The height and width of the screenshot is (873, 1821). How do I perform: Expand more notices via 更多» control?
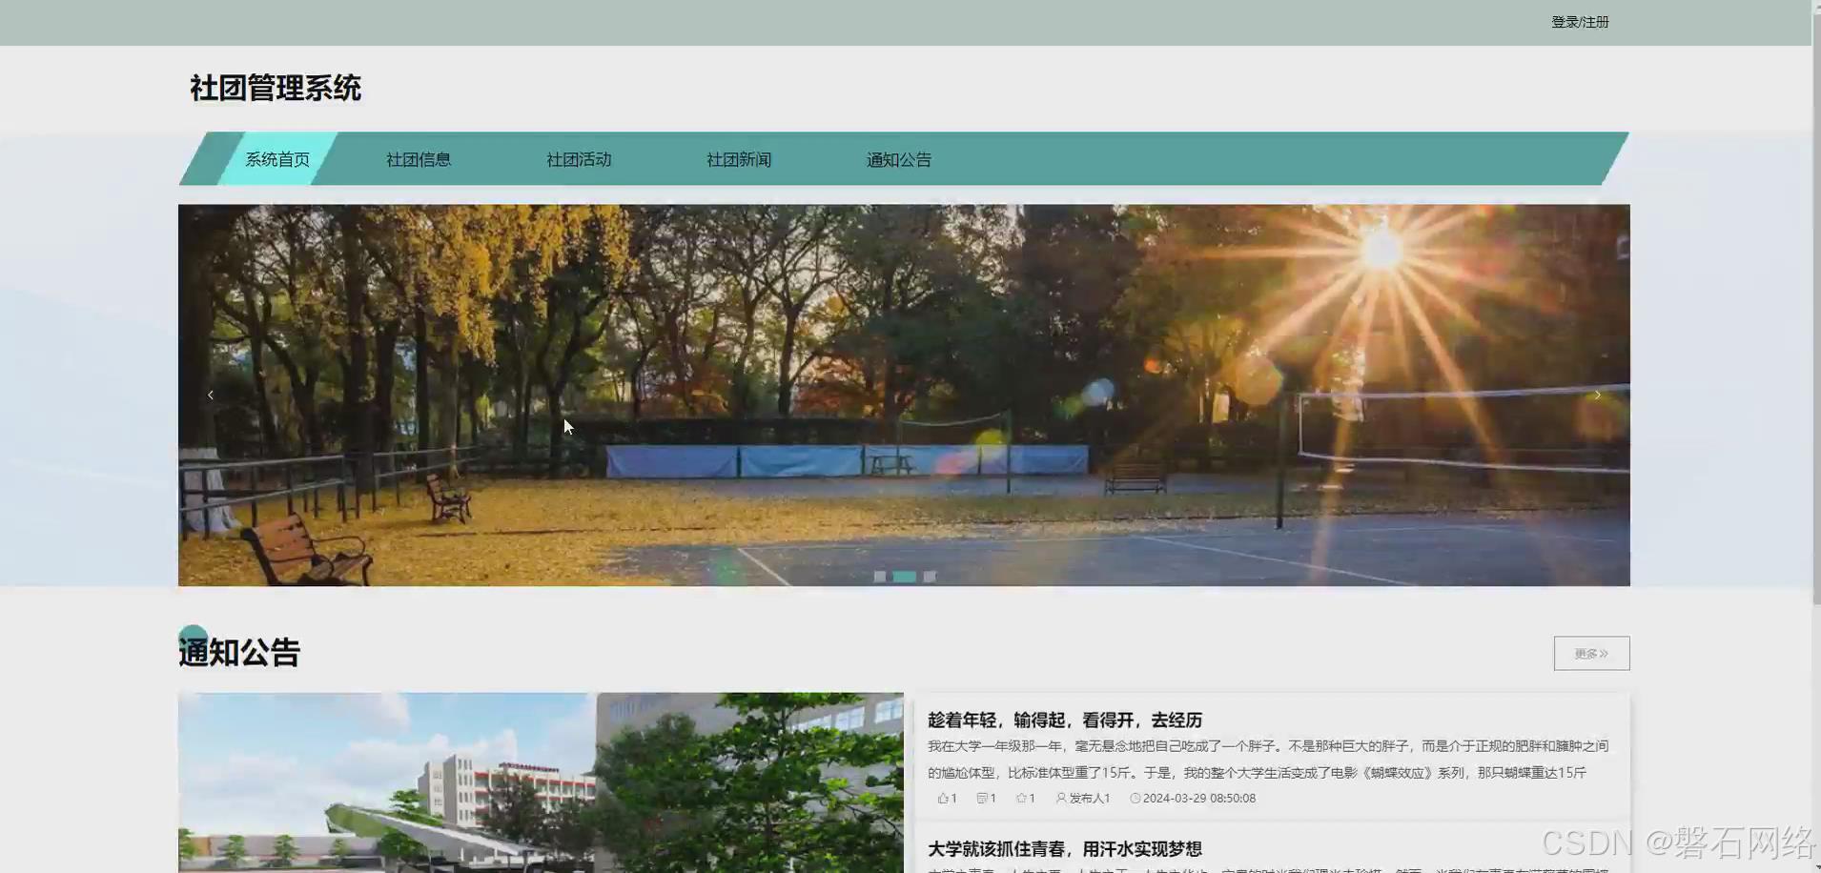tap(1590, 653)
